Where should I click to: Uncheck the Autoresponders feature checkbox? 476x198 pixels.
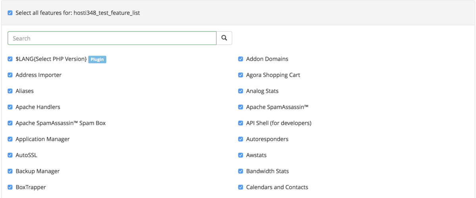241,139
